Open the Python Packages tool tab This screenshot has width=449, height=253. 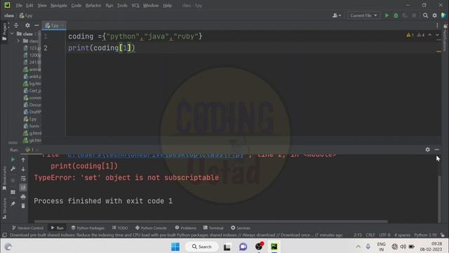88,228
